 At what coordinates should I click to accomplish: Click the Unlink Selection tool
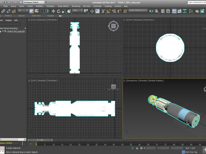pos(9,11)
